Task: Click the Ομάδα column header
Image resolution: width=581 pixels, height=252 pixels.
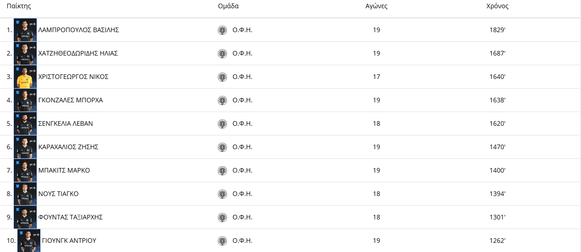Action: (228, 6)
